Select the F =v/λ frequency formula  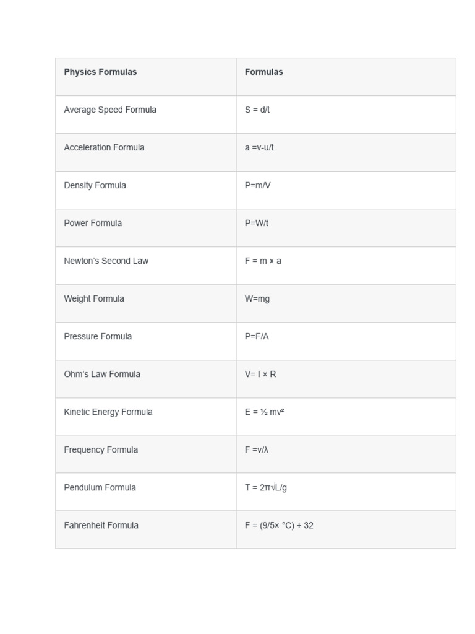257,449
